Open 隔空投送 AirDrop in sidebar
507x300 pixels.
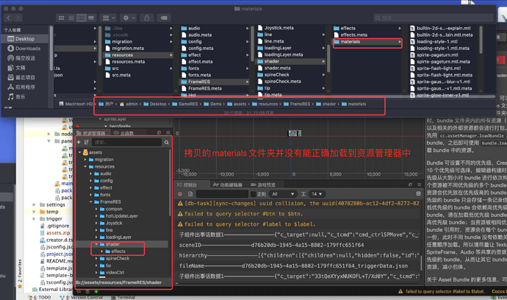(25, 58)
